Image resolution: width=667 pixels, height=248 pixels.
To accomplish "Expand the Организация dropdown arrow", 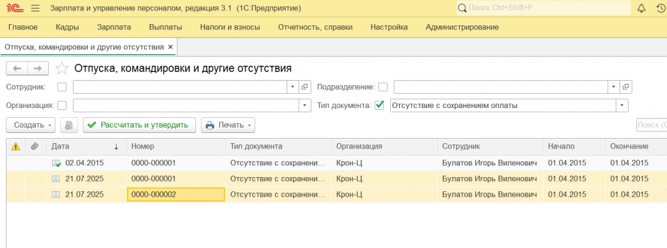I will (x=305, y=105).
